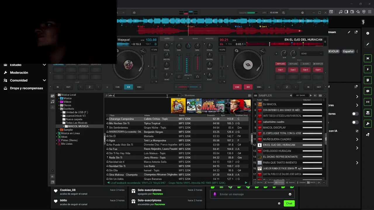374x210 pixels.
Task: Toggle play/pause on the right deck
Action: (x=248, y=87)
